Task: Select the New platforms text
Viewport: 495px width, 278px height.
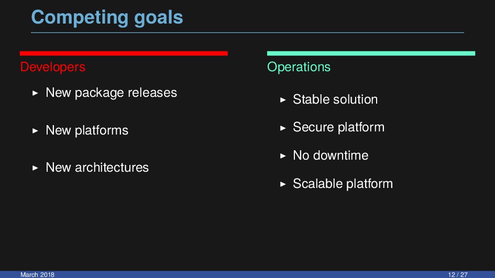Action: pyautogui.click(x=87, y=130)
